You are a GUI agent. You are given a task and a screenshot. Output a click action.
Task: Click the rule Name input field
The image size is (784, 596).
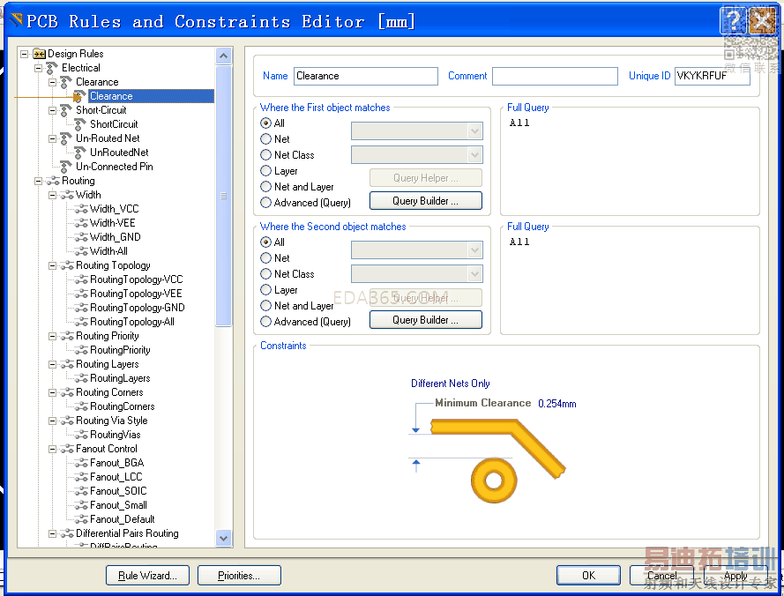366,76
